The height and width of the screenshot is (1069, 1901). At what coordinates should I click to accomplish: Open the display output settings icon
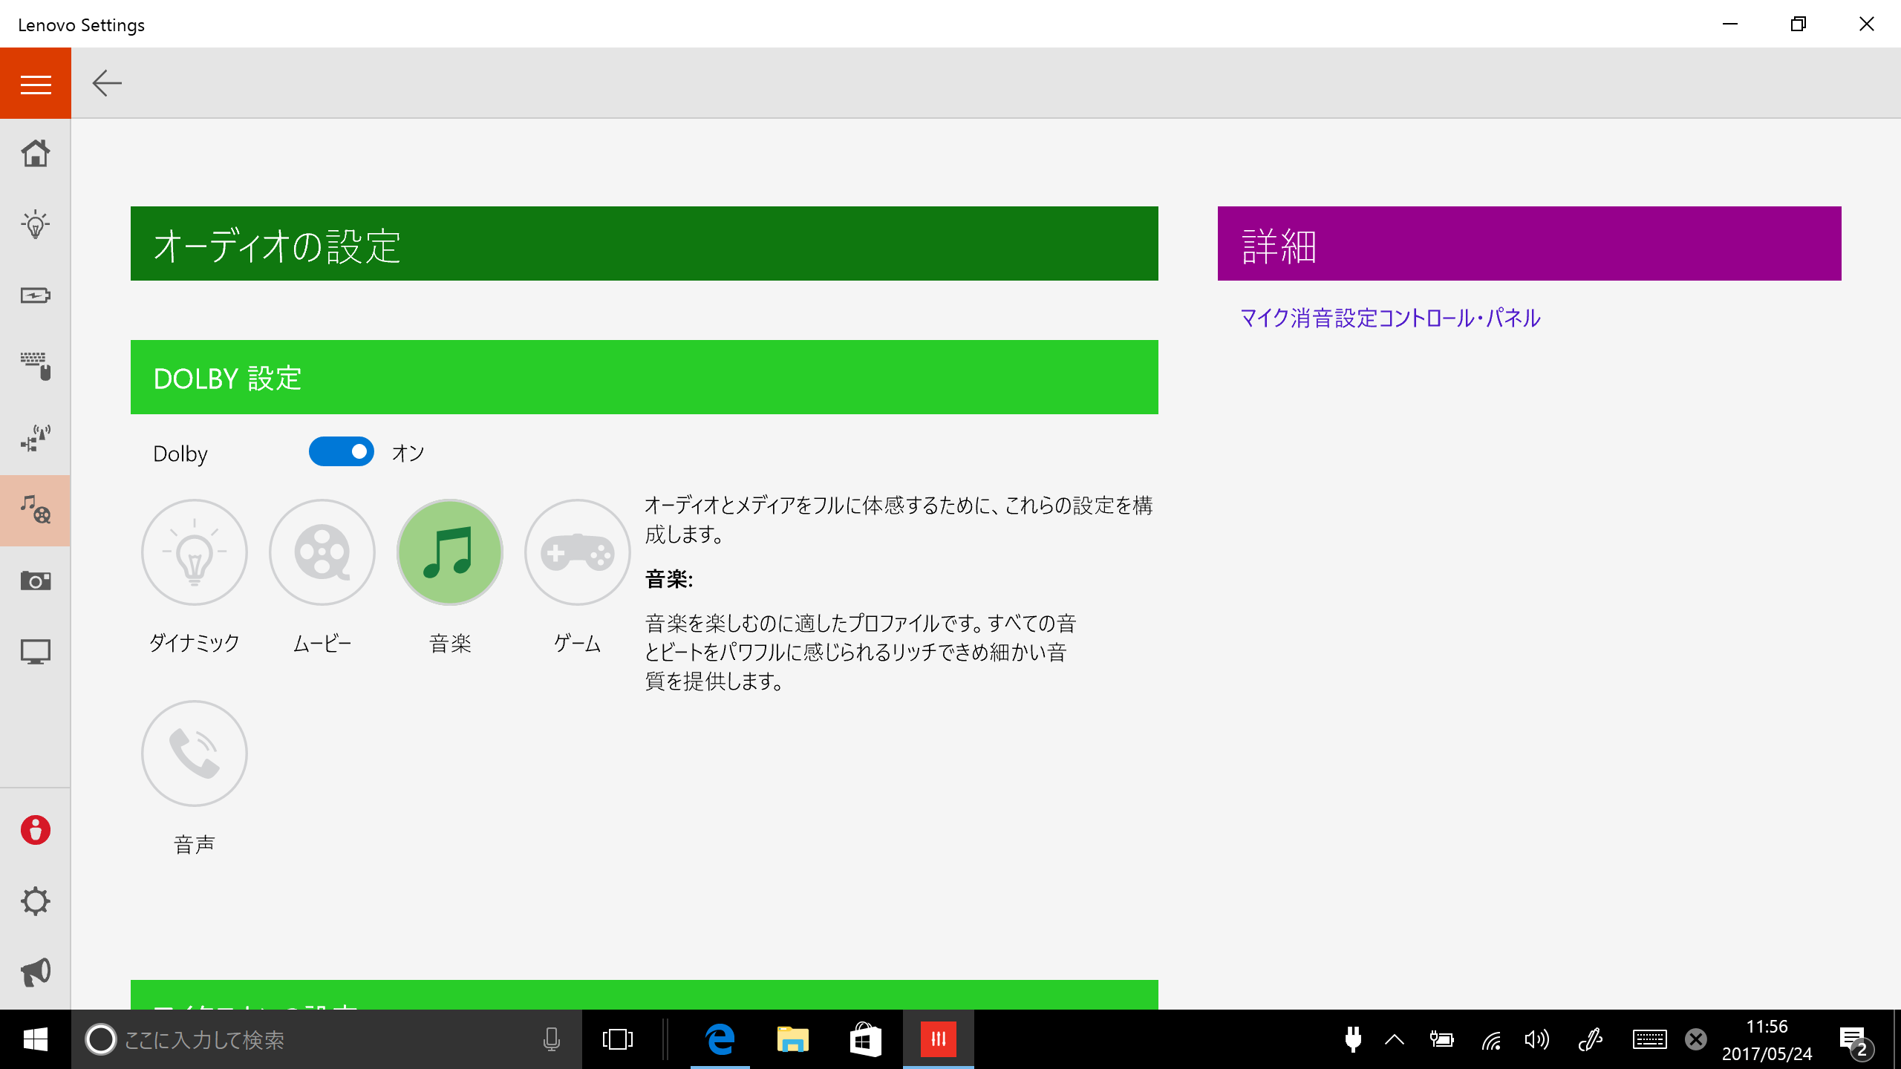[35, 651]
